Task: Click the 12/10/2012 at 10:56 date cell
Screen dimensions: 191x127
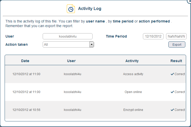Action: pos(26,110)
